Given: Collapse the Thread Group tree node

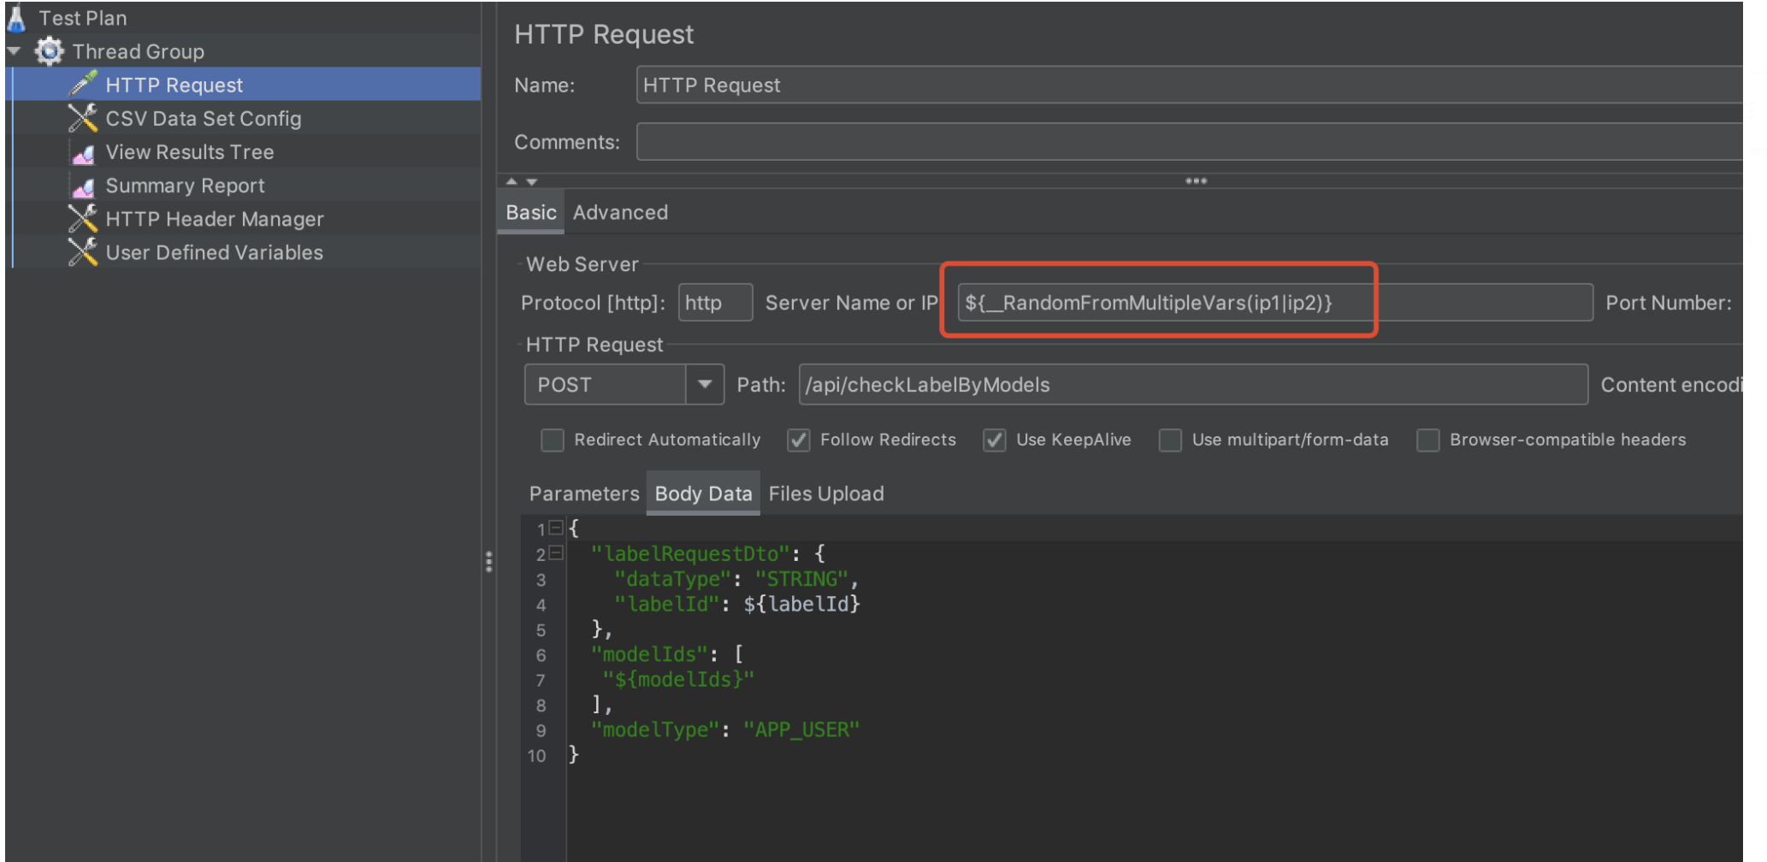Looking at the screenshot, I should pos(14,51).
